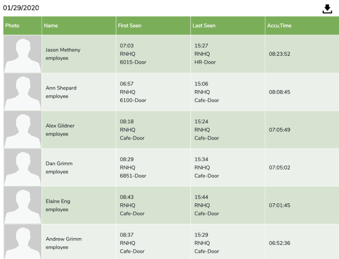The height and width of the screenshot is (259, 339).
Task: Select Elaine Eng's name text
Action: pyautogui.click(x=58, y=201)
